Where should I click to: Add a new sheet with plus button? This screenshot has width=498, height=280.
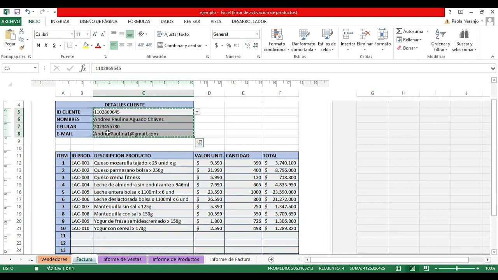271,259
